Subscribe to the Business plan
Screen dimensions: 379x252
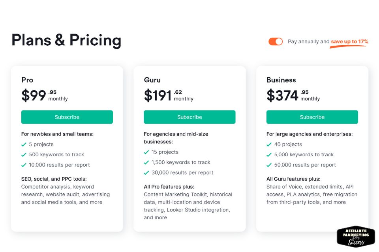(312, 117)
